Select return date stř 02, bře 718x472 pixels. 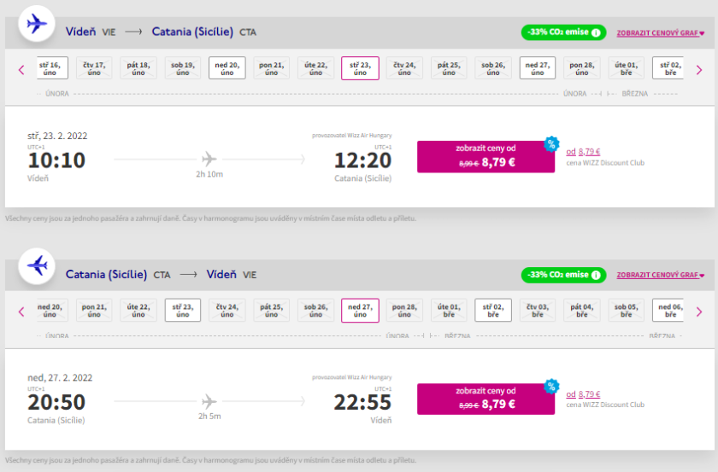pyautogui.click(x=493, y=311)
